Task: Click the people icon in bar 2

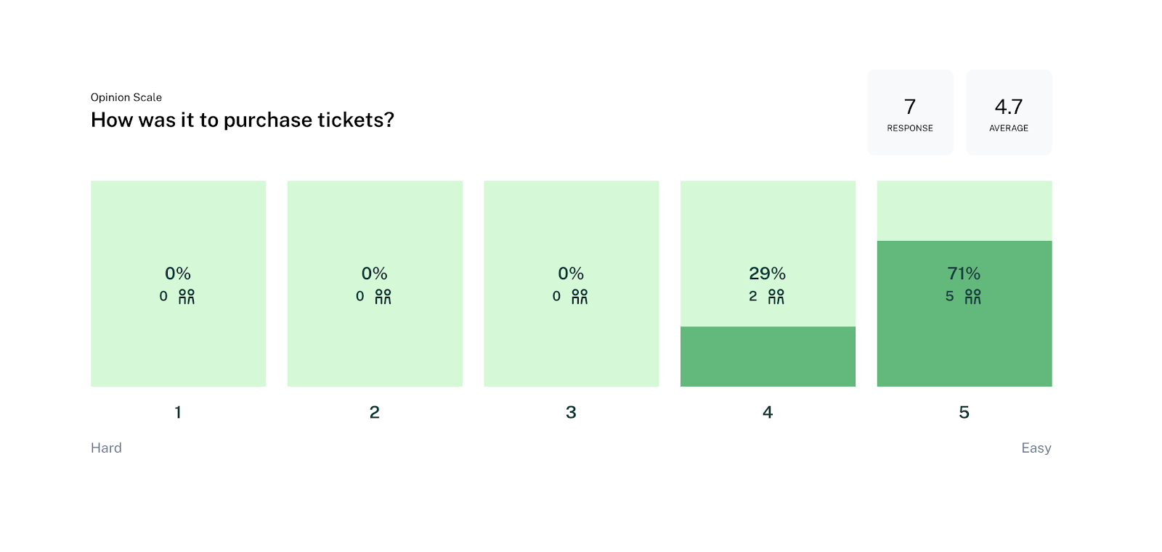Action: click(383, 297)
